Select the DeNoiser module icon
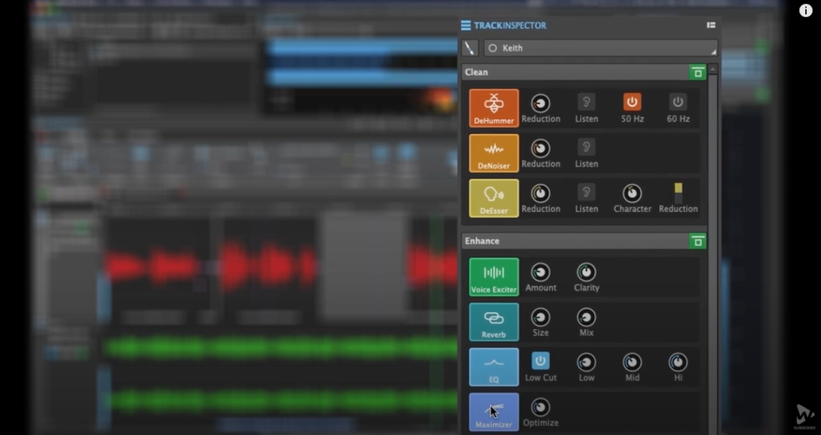 494,153
